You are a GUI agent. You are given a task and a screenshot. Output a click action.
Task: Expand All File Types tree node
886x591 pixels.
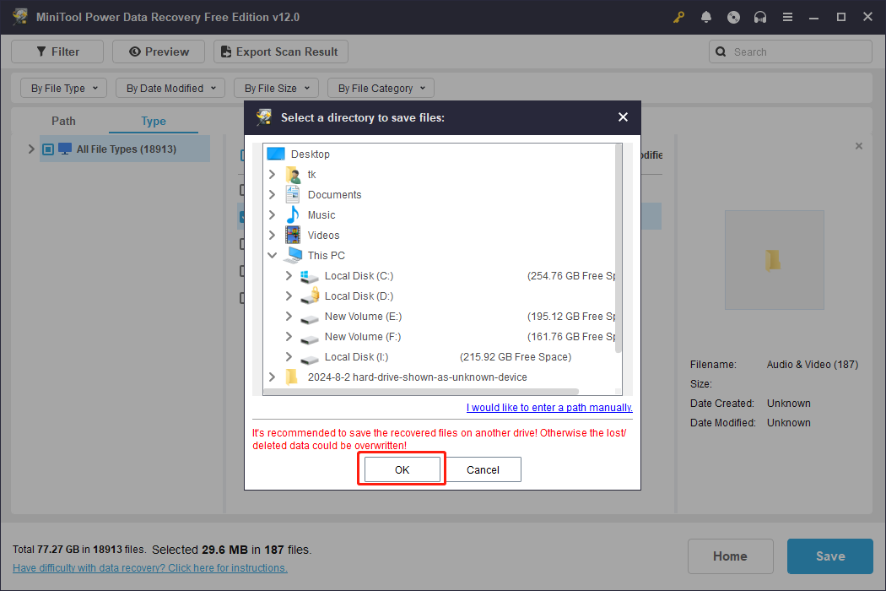tap(31, 149)
